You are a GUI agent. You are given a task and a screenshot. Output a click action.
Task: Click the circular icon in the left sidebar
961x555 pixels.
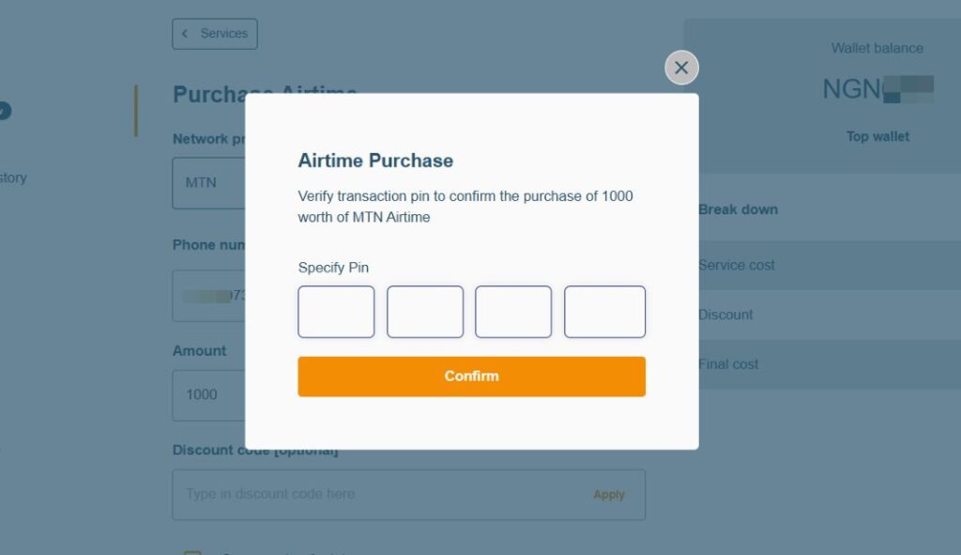tap(5, 111)
